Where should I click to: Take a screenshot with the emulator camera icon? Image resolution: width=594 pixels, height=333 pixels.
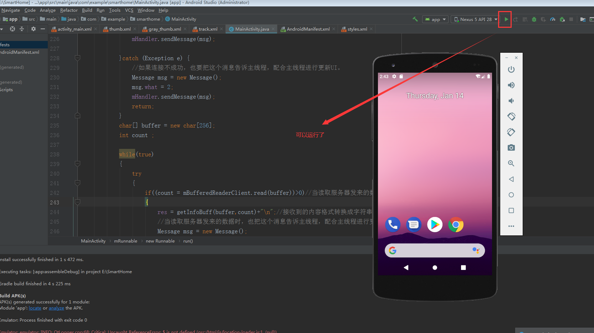point(511,147)
